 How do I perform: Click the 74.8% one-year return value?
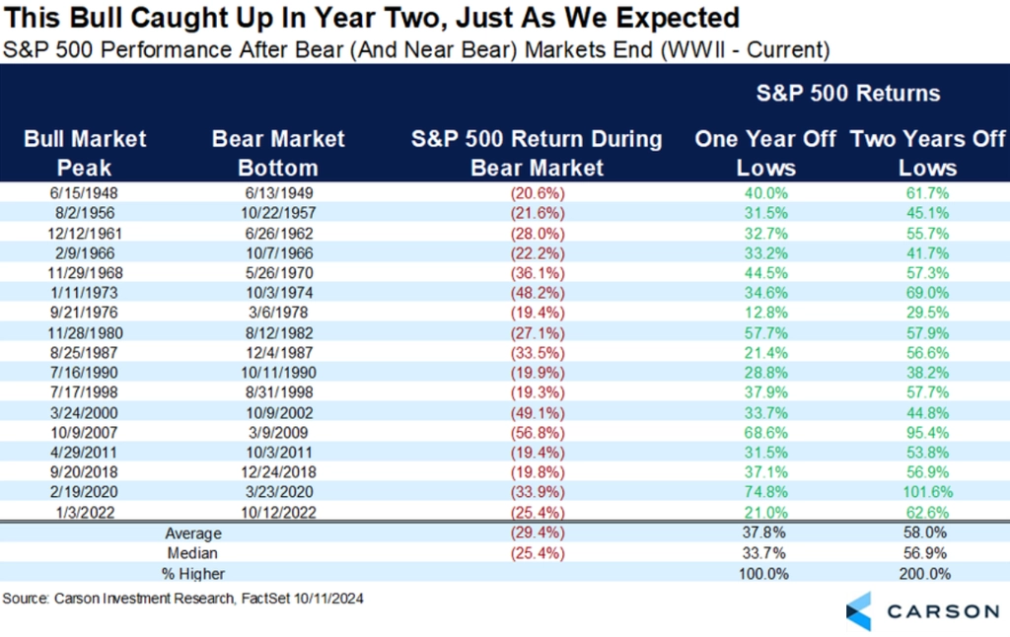click(x=765, y=492)
